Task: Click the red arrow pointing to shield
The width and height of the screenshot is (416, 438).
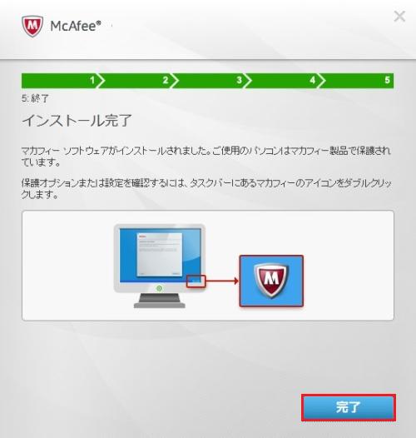Action: (x=222, y=281)
